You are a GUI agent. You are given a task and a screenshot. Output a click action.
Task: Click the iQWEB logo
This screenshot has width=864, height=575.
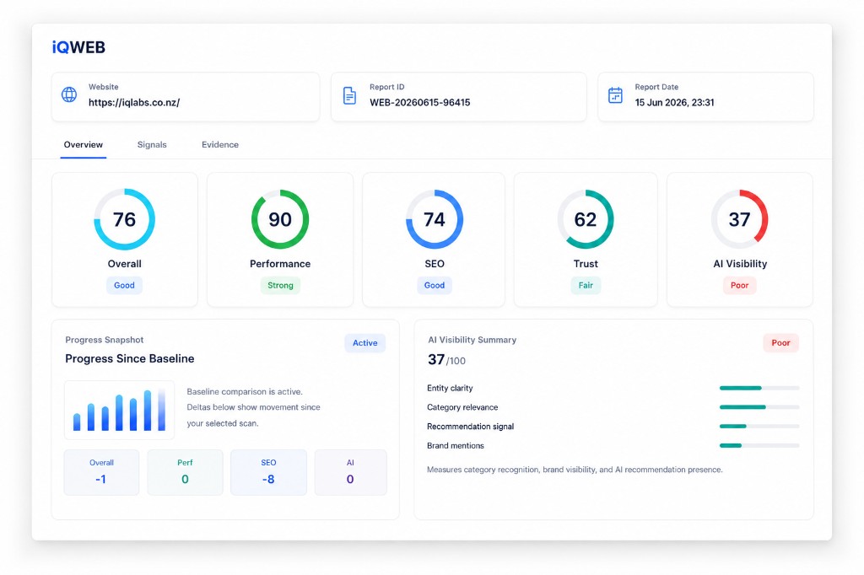pyautogui.click(x=78, y=47)
